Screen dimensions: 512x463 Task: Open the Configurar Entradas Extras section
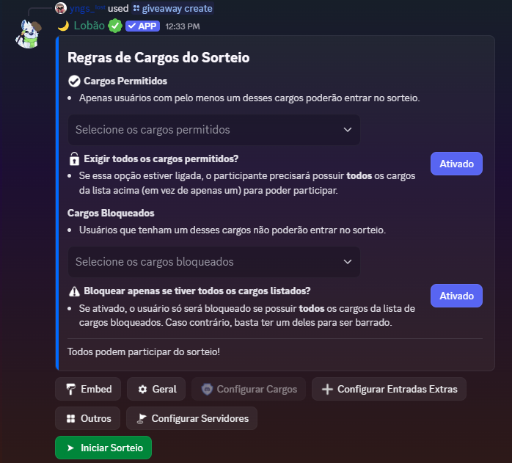pos(389,389)
